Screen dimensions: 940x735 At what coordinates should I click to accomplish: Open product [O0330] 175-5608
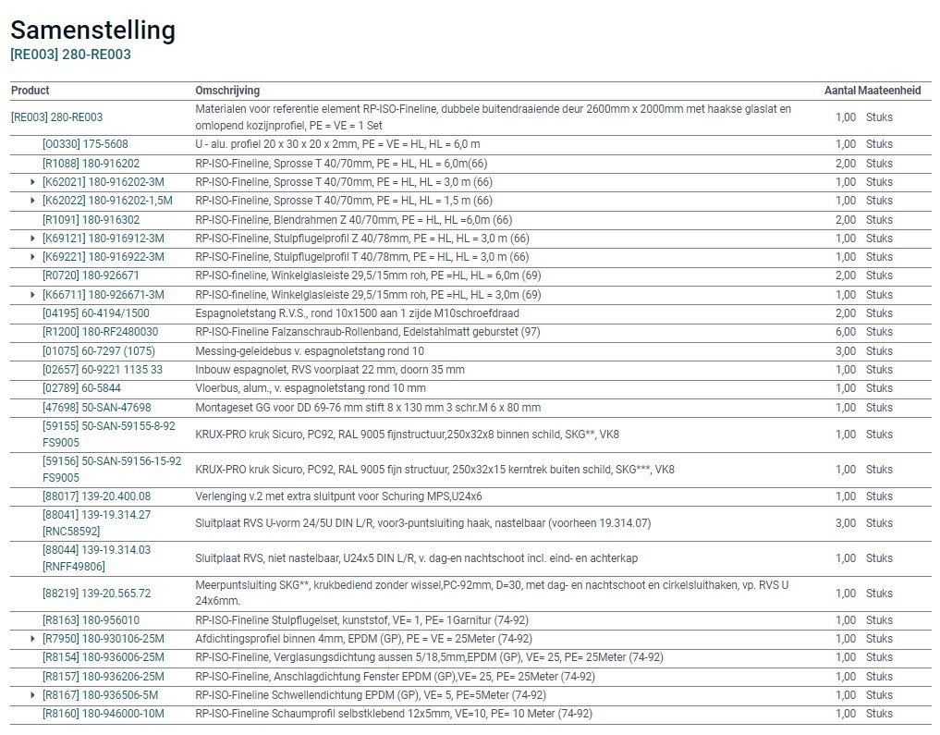[85, 144]
